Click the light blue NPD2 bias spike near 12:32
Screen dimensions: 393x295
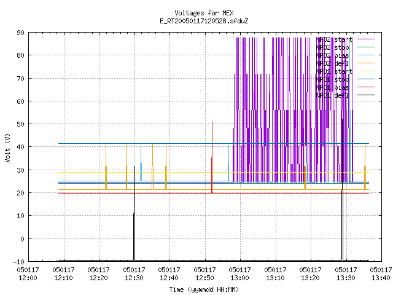tap(141, 163)
